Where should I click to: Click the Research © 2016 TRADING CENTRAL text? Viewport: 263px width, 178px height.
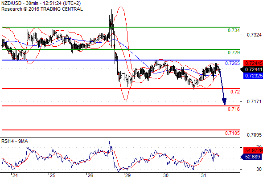[42, 9]
